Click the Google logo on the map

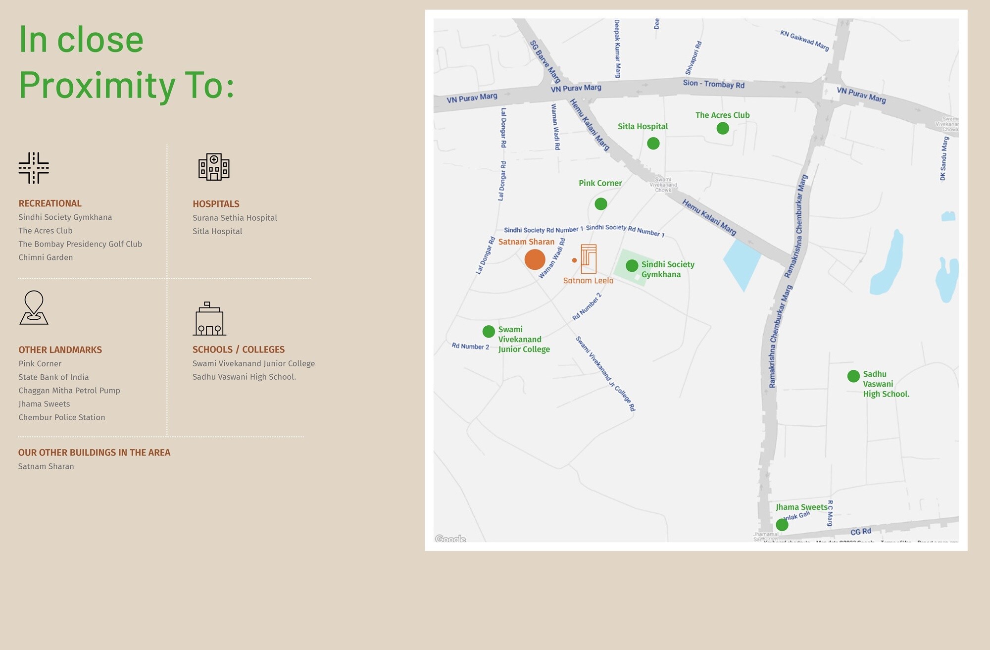450,539
